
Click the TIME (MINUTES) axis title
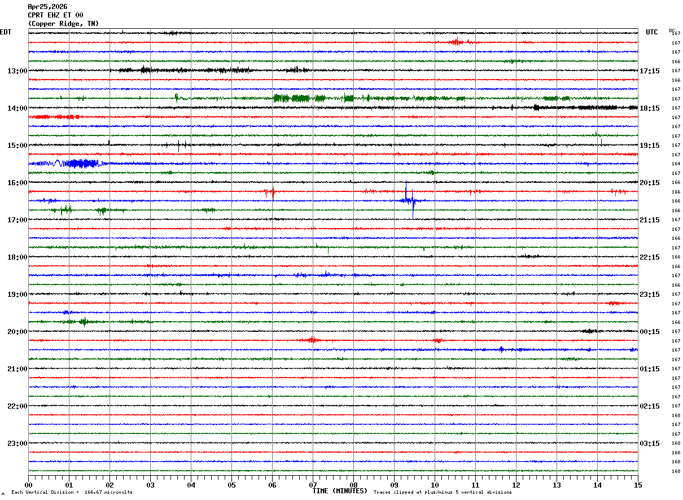coord(340,491)
